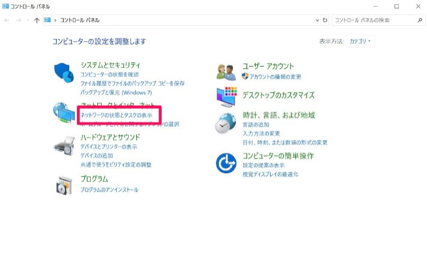Open 共通で使うモビリティ設定の調整

point(115,165)
